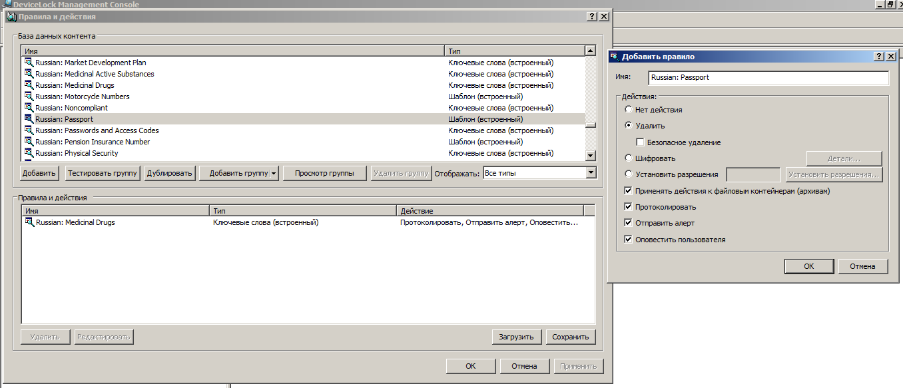Click the Добавить button under content database

[39, 173]
